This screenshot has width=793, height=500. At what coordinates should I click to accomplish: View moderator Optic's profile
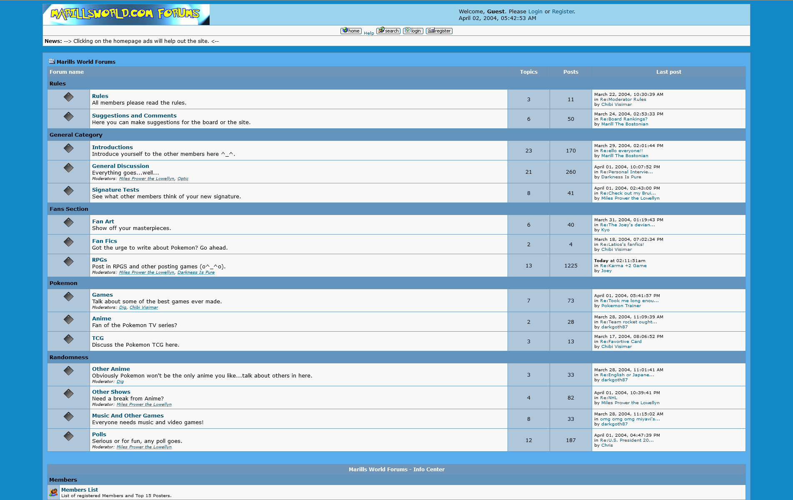[183, 179]
